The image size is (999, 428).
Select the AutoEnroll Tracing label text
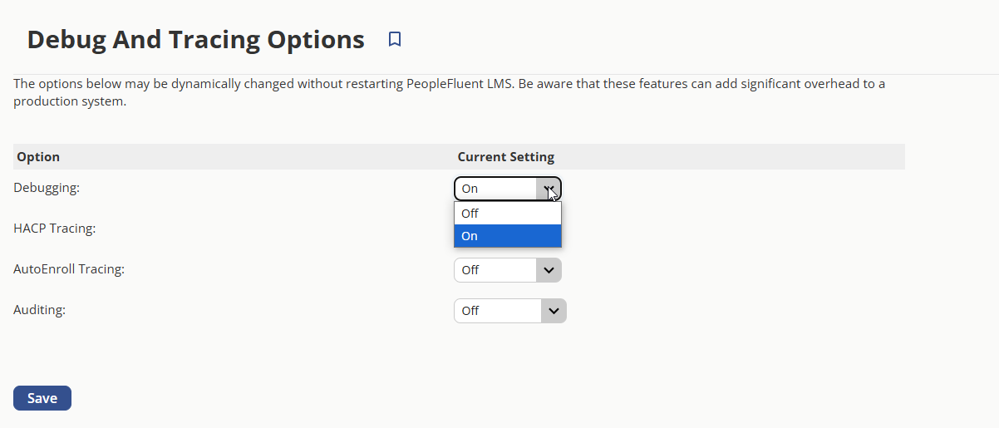click(69, 268)
